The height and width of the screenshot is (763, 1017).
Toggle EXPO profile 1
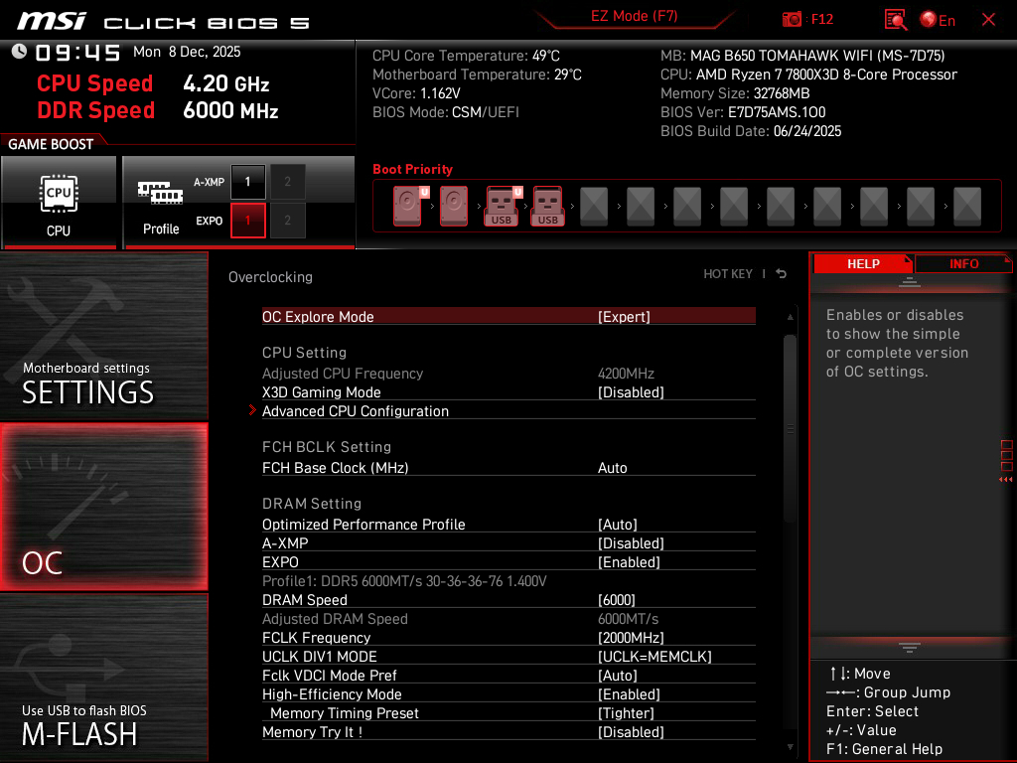[247, 221]
